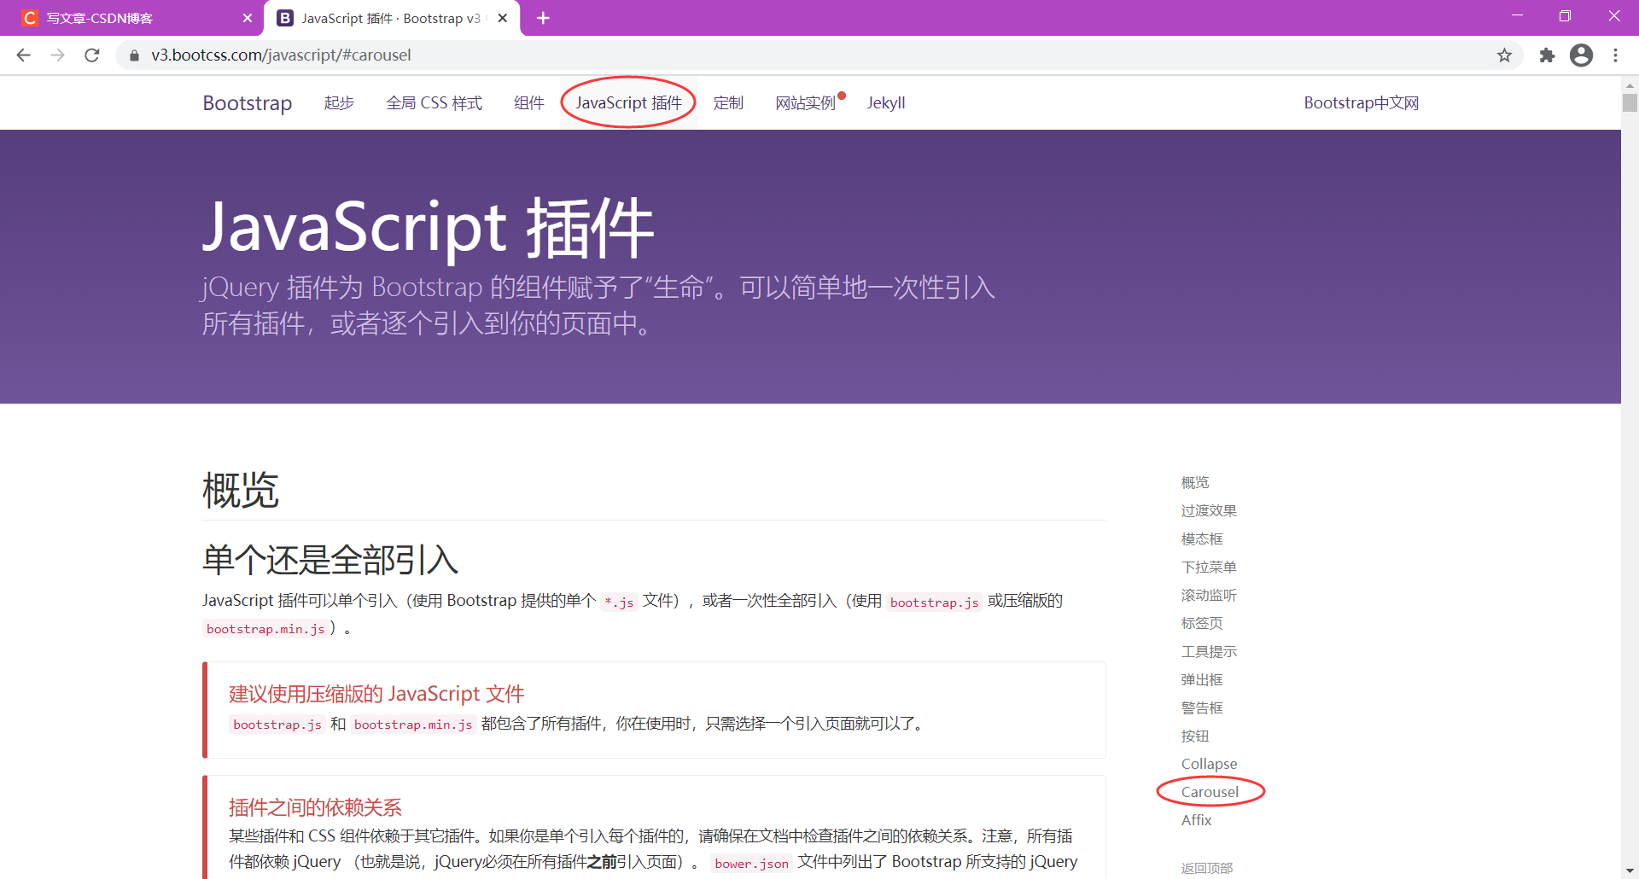Reload the page with the refresh icon
This screenshot has height=879, width=1639.
tap(92, 55)
